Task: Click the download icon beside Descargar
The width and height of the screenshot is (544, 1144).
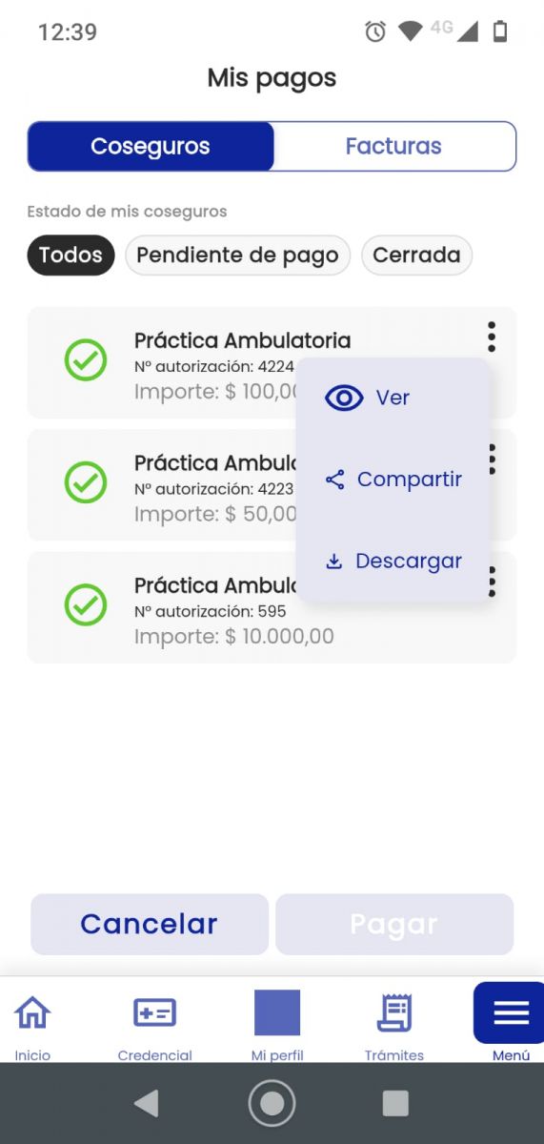Action: pos(333,562)
